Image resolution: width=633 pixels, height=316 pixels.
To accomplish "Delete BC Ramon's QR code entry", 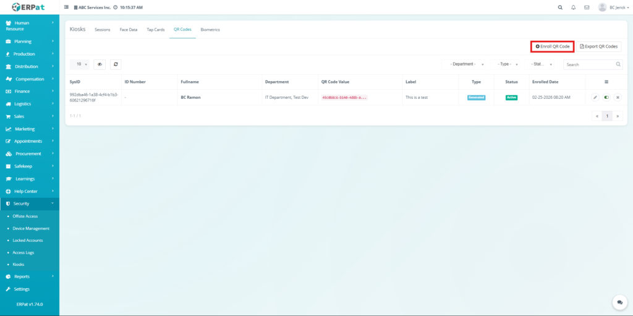I will [x=617, y=97].
